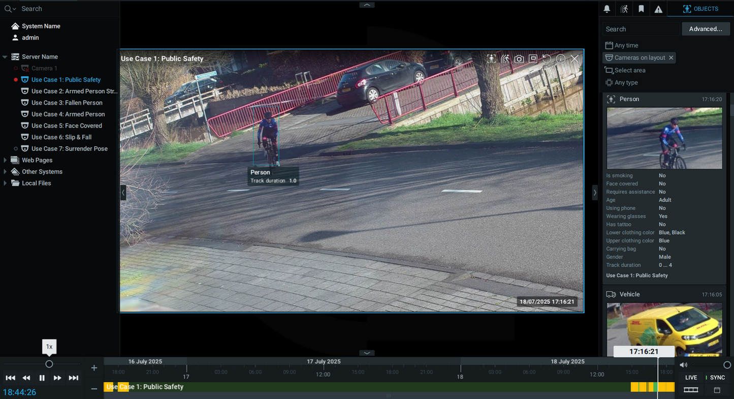Click the Advanced... button
The height and width of the screenshot is (399, 734).
(x=705, y=29)
